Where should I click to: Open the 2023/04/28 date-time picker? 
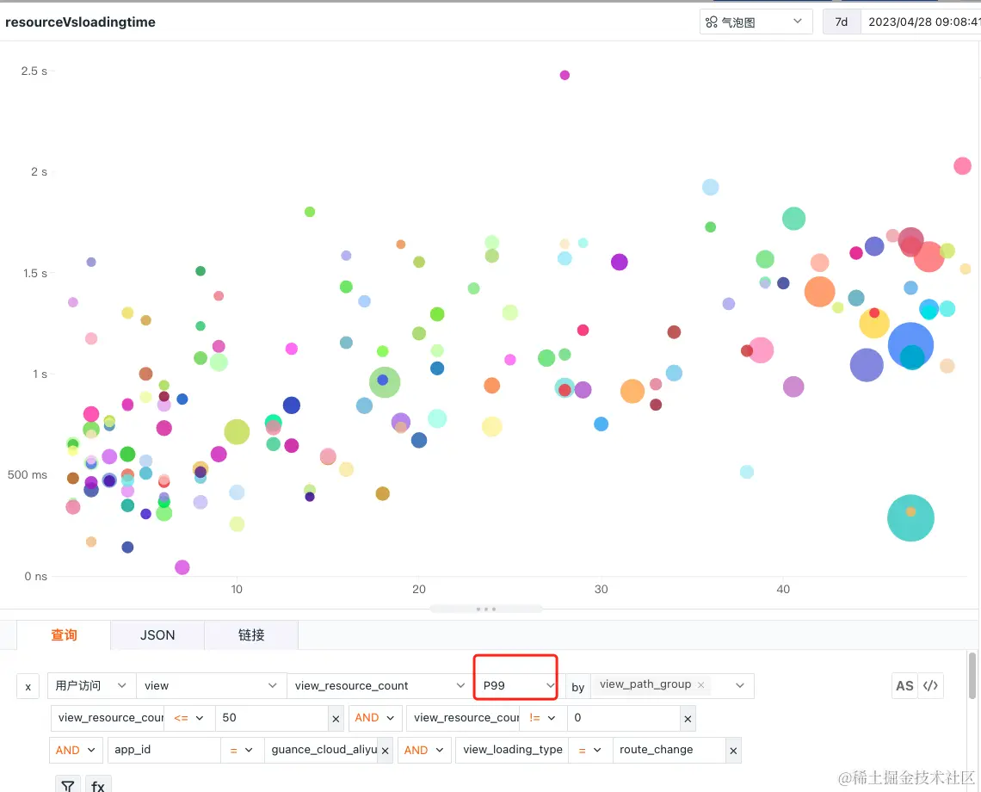pyautogui.click(x=921, y=22)
